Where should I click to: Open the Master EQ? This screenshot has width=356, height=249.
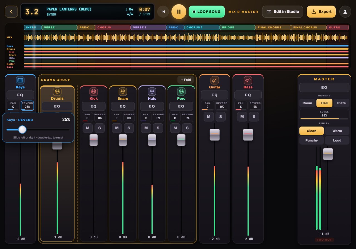[324, 87]
